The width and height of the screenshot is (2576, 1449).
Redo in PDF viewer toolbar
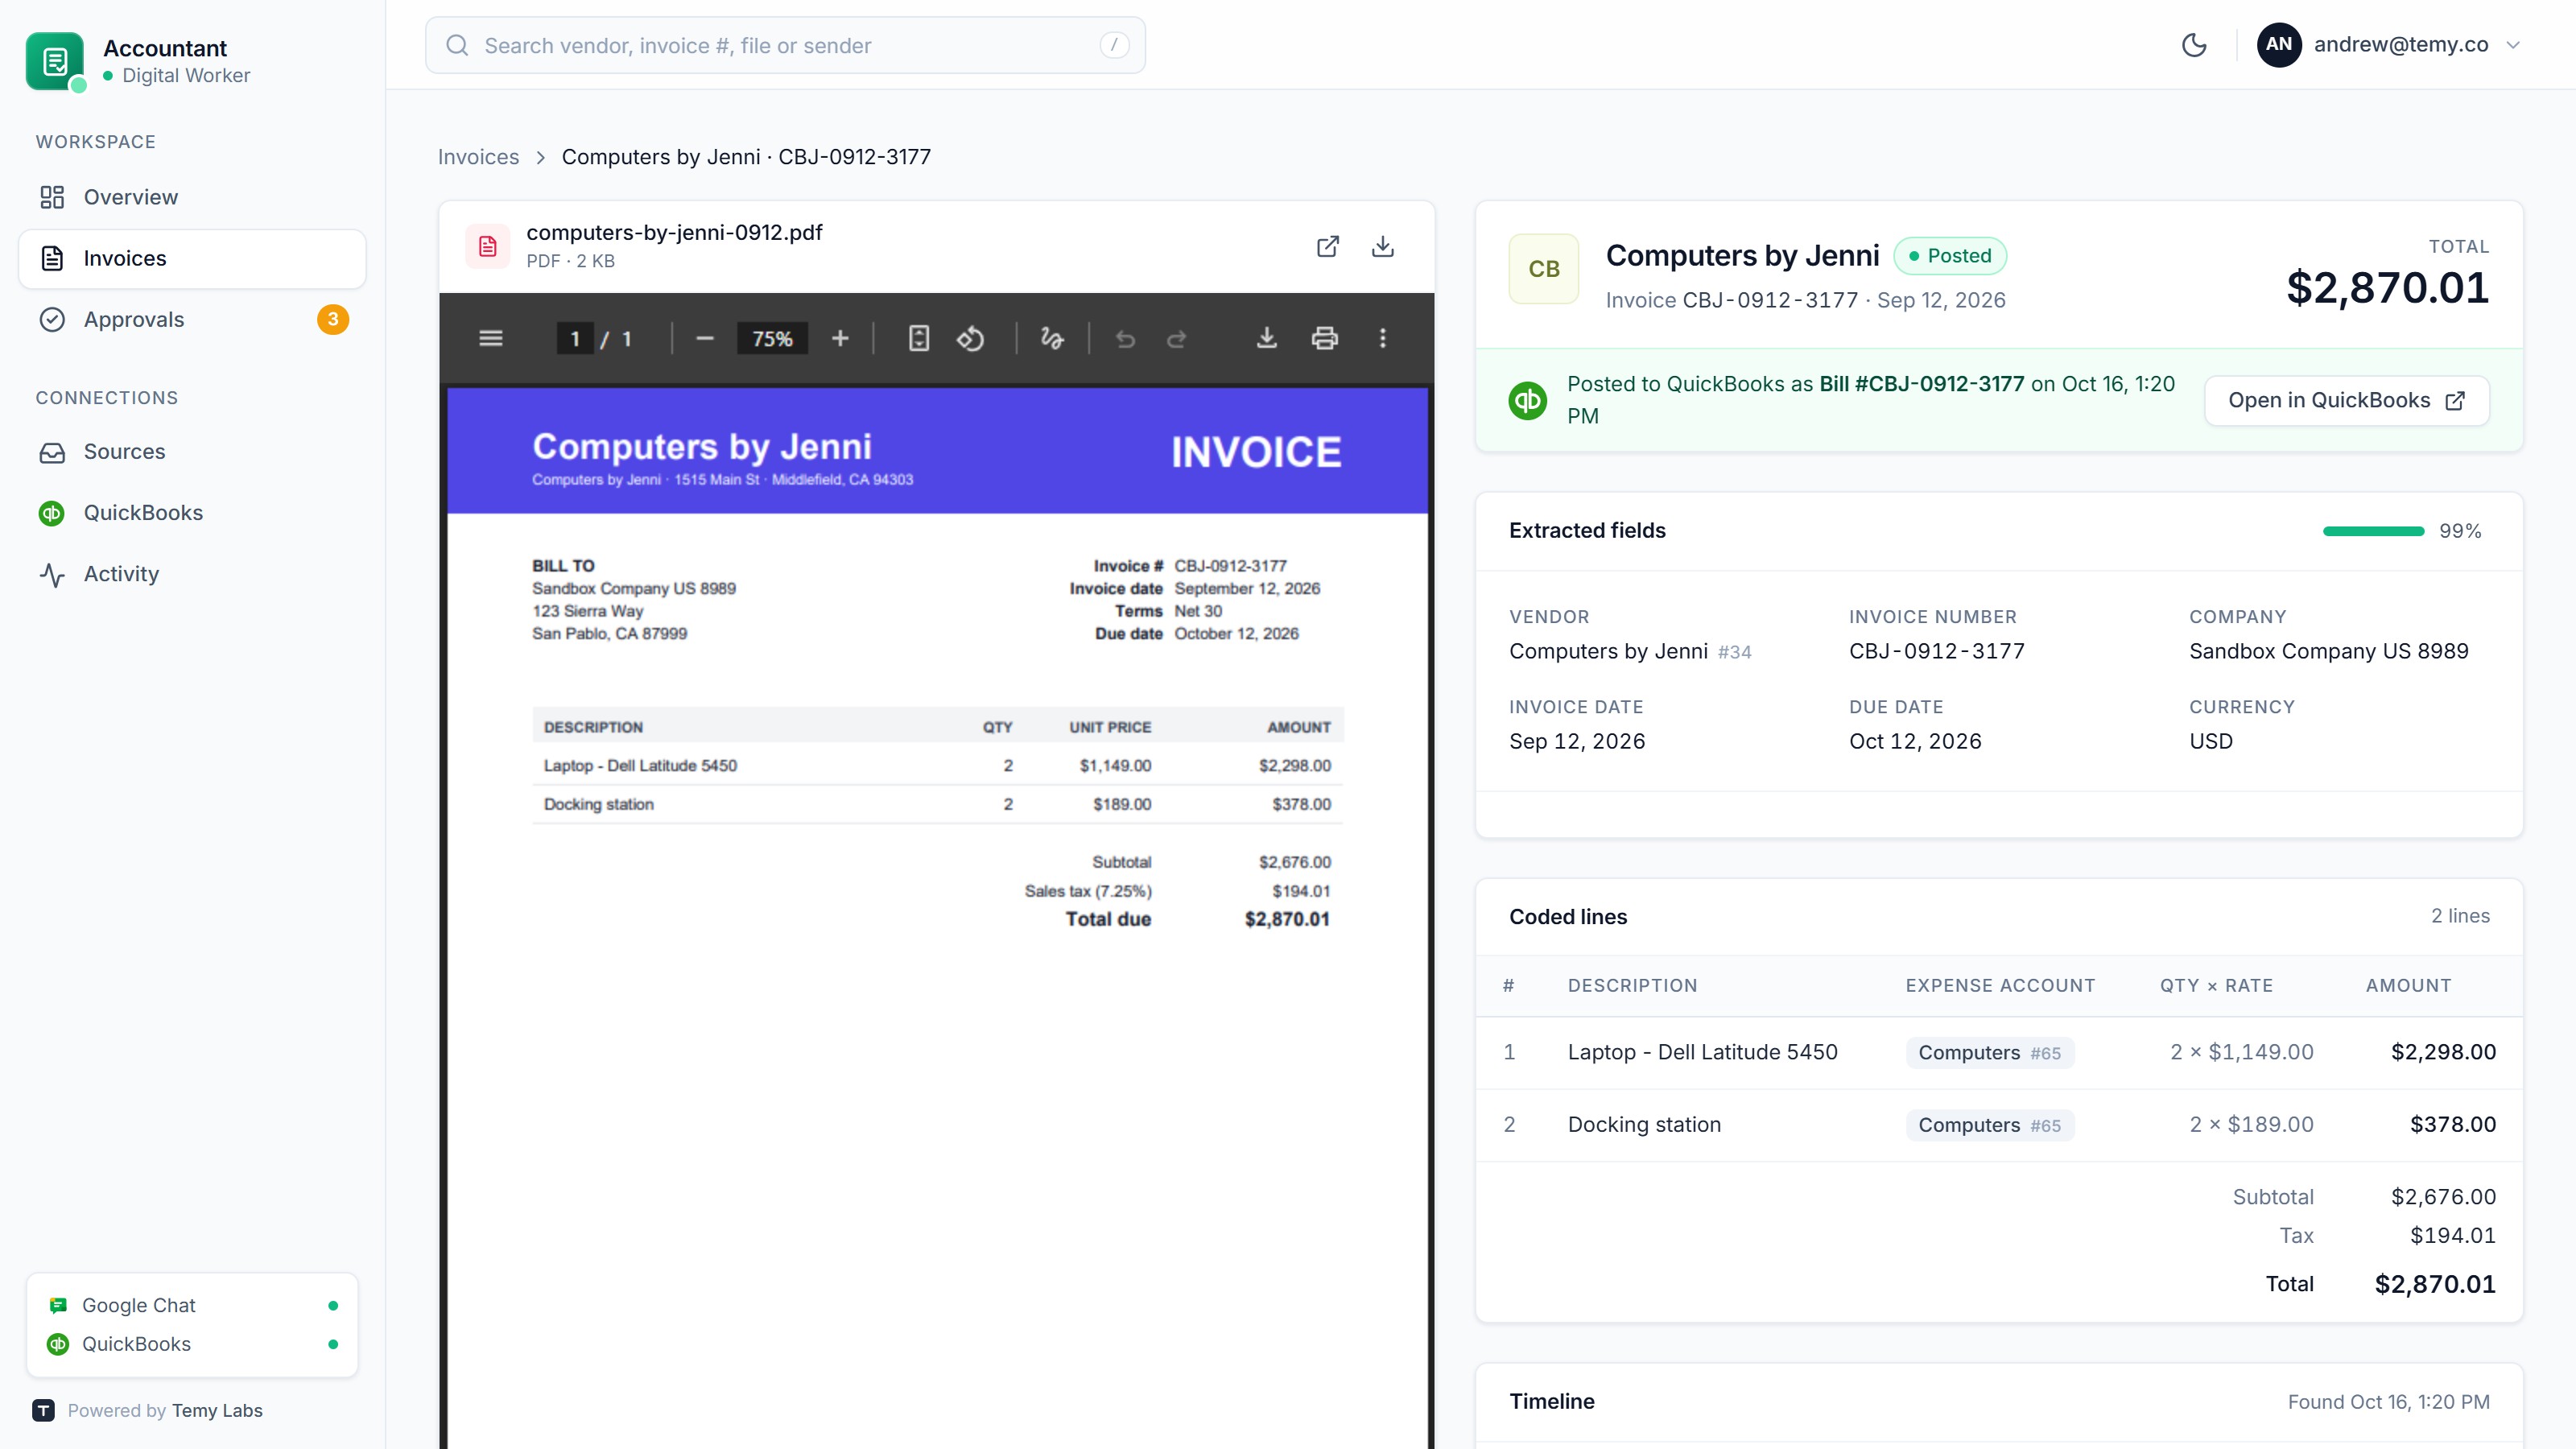1177,339
